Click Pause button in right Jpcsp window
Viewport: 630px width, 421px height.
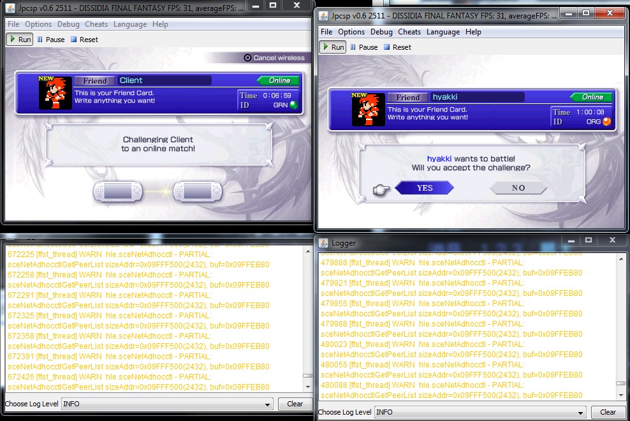pos(364,47)
